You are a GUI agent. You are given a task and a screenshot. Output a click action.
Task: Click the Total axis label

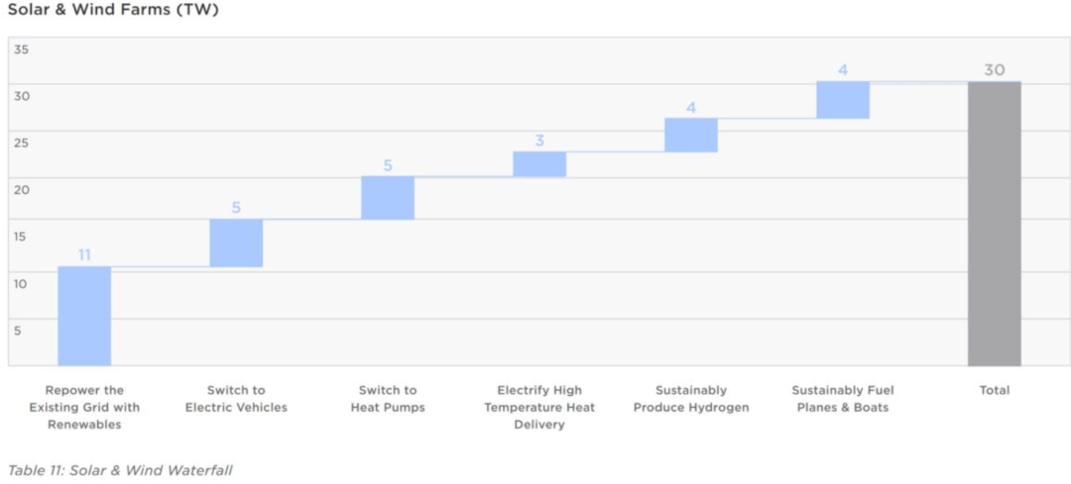point(994,390)
